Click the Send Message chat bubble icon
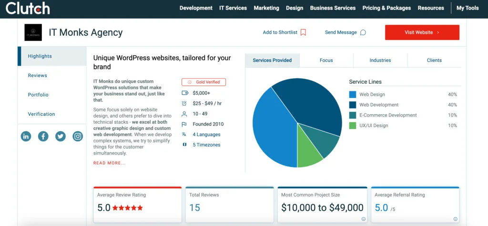The height and width of the screenshot is (226, 488). click(363, 32)
